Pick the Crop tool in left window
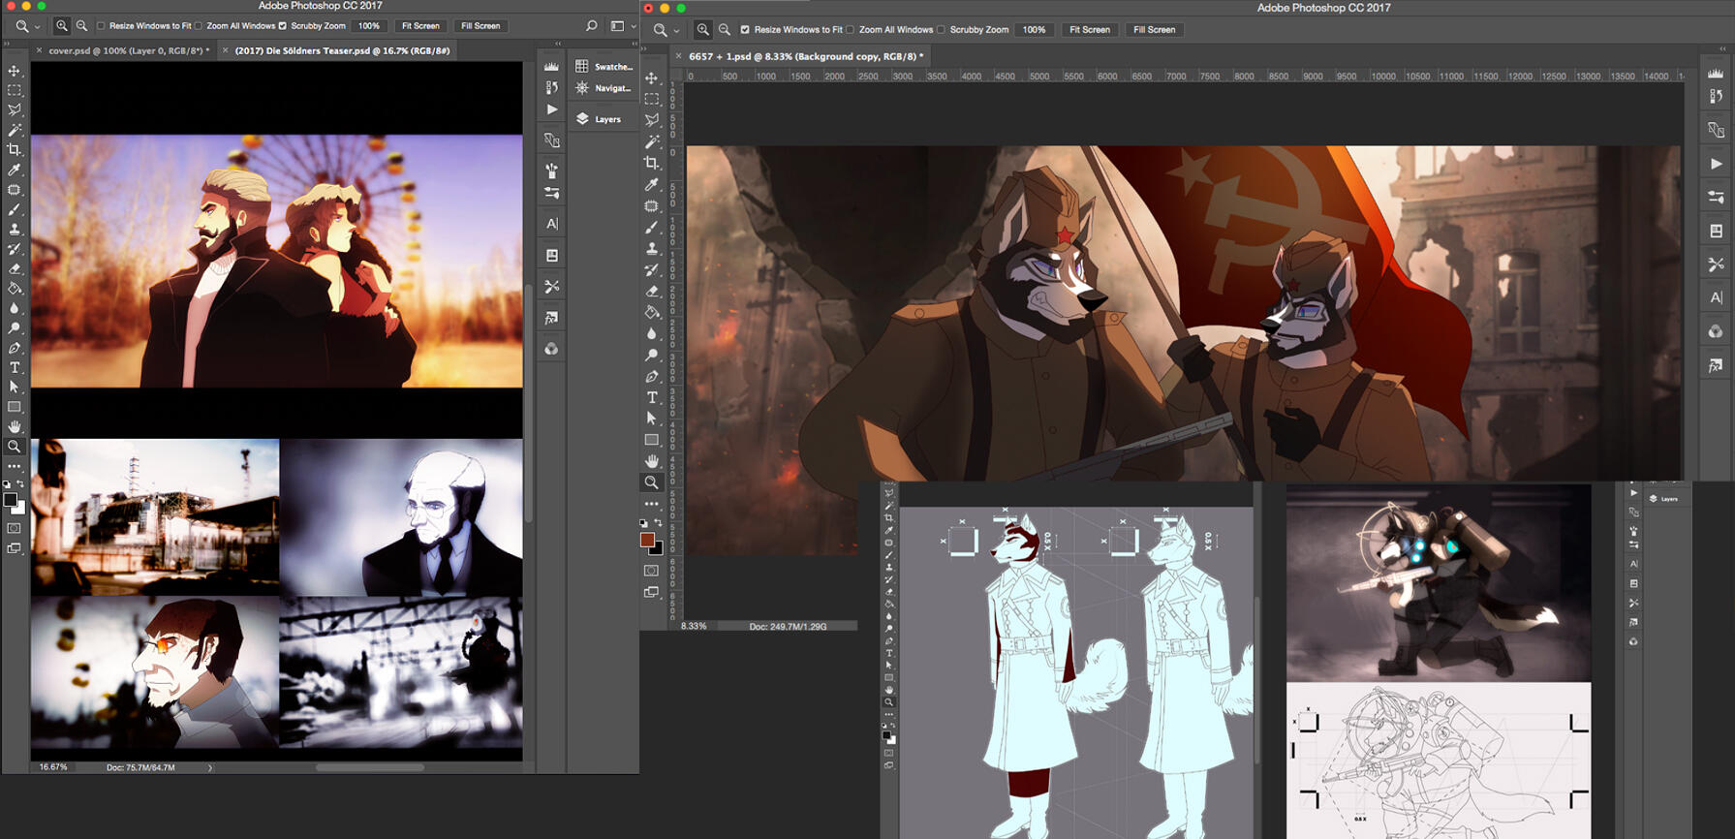This screenshot has width=1735, height=839. pyautogui.click(x=15, y=149)
